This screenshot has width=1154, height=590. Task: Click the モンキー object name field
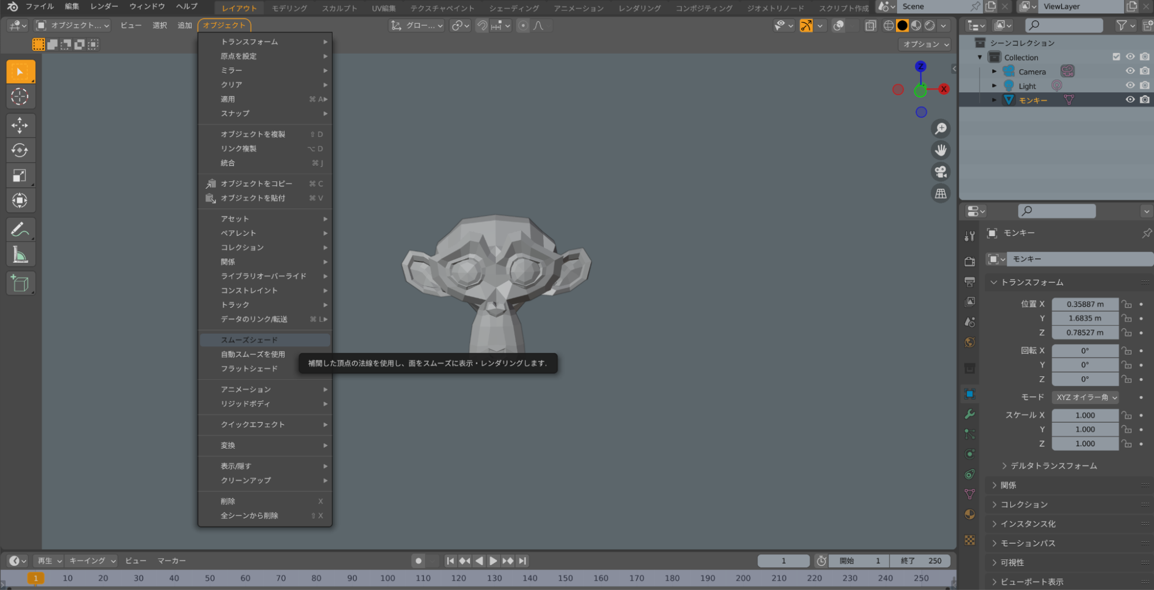[x=1080, y=259]
